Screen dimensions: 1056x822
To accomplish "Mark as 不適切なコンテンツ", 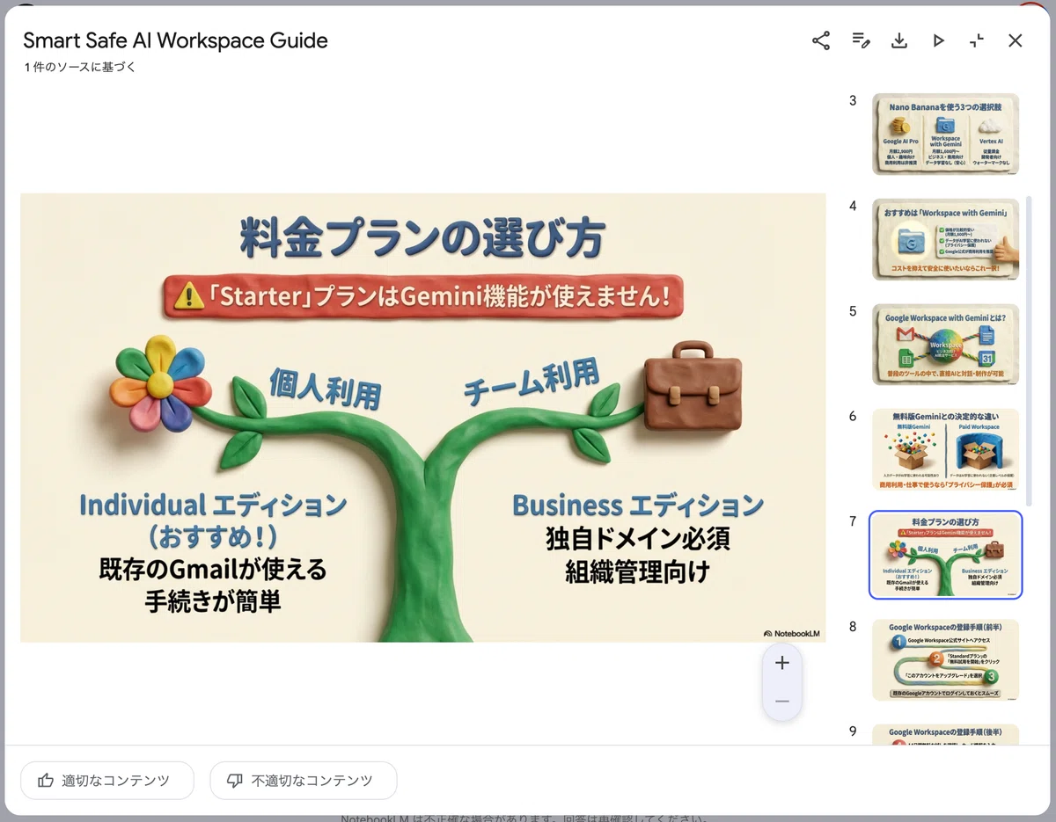I will click(303, 780).
